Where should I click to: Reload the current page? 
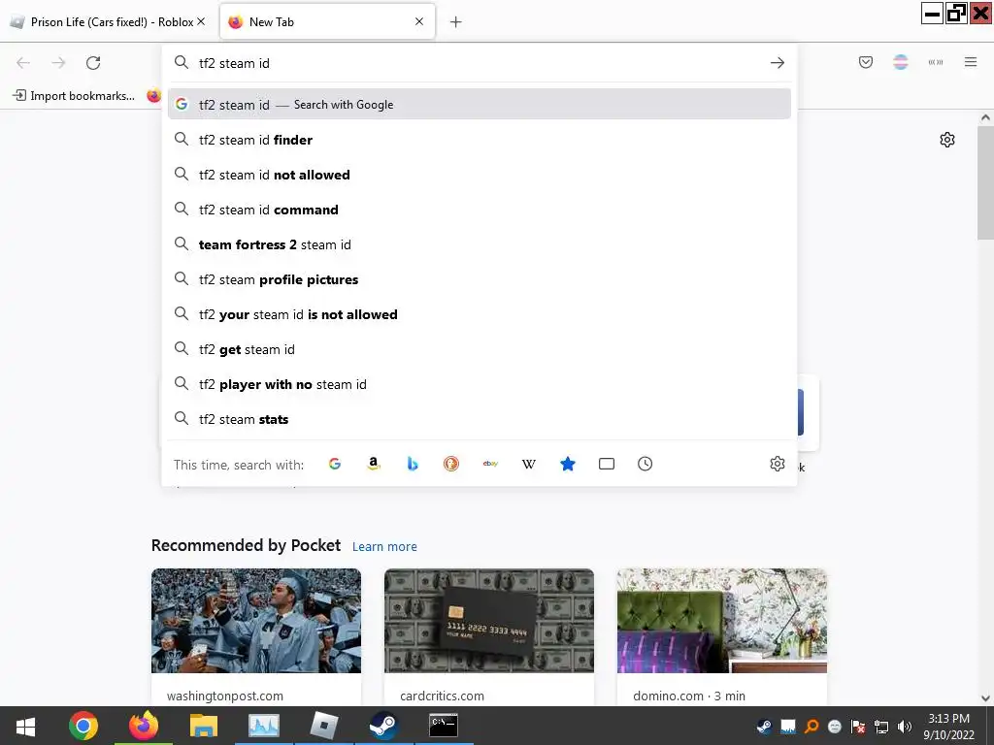coord(93,63)
